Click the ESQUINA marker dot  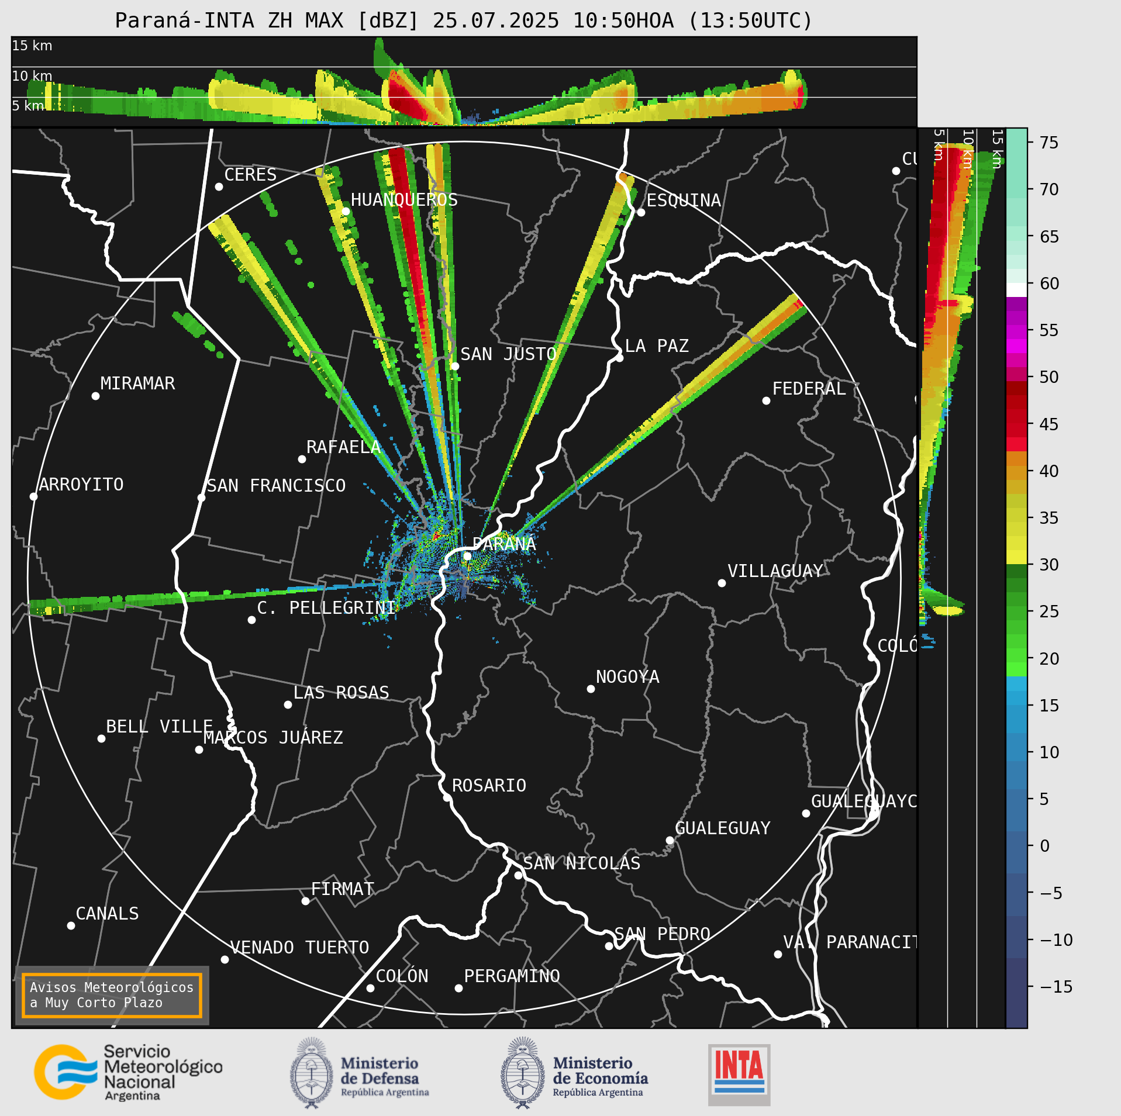(641, 212)
